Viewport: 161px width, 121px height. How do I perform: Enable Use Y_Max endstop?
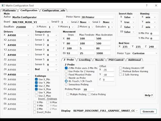[x=36, y=92]
